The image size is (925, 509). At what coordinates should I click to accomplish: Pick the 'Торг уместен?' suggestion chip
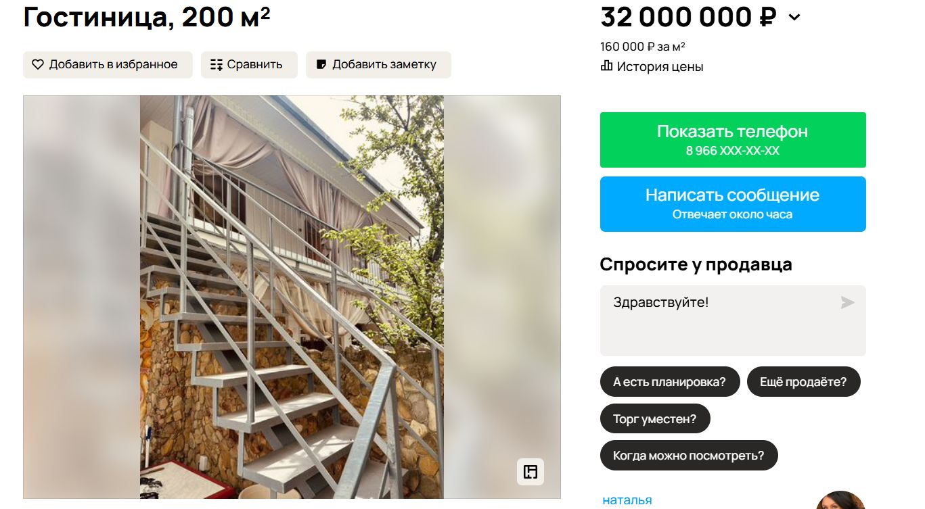654,419
